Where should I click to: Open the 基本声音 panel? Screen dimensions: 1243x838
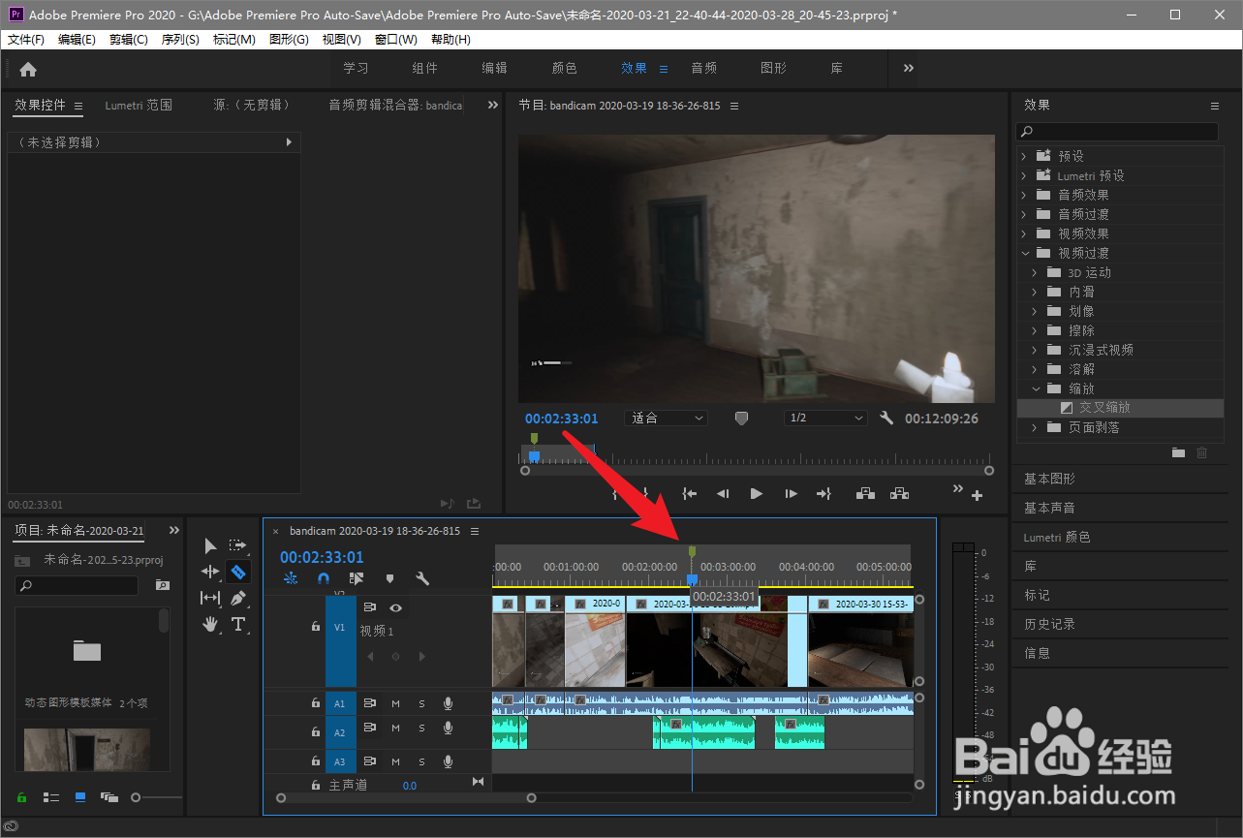[x=1050, y=508]
